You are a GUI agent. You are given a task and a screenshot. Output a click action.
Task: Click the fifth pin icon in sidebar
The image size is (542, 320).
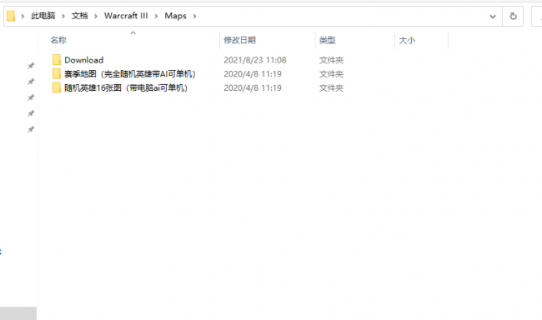[31, 129]
